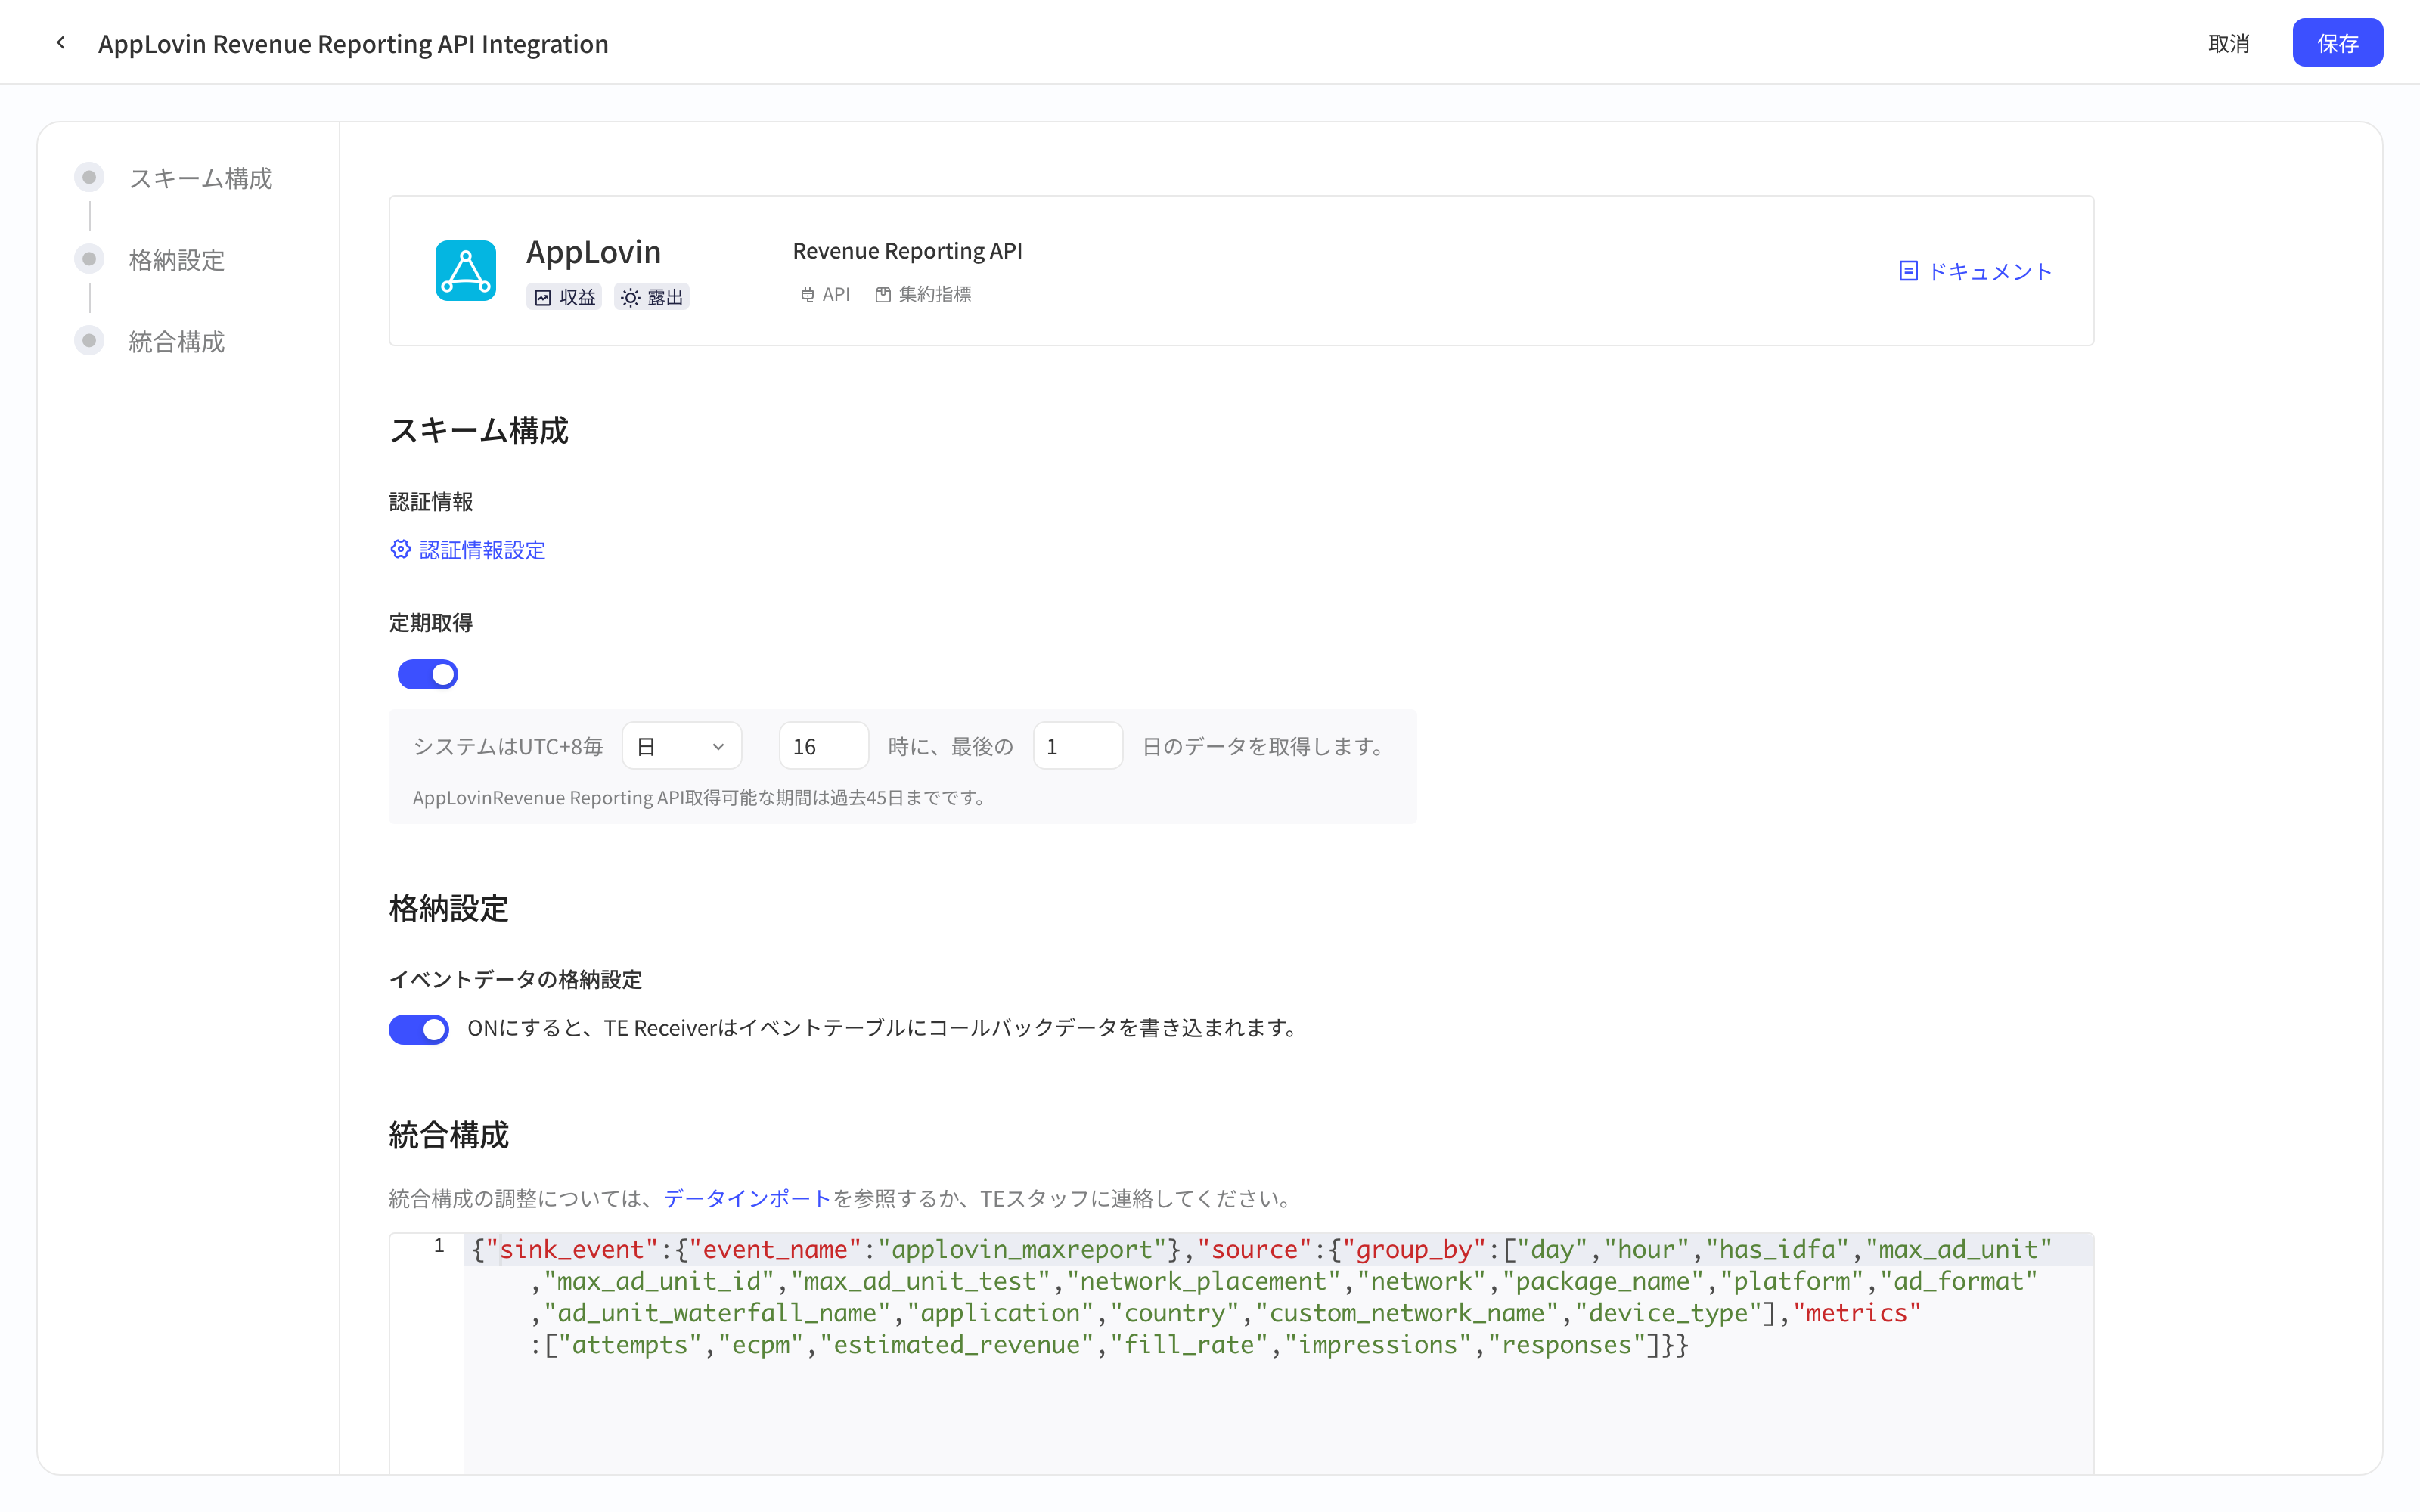Click step circle for 統合構成
This screenshot has height=1512, width=2420.
point(89,341)
